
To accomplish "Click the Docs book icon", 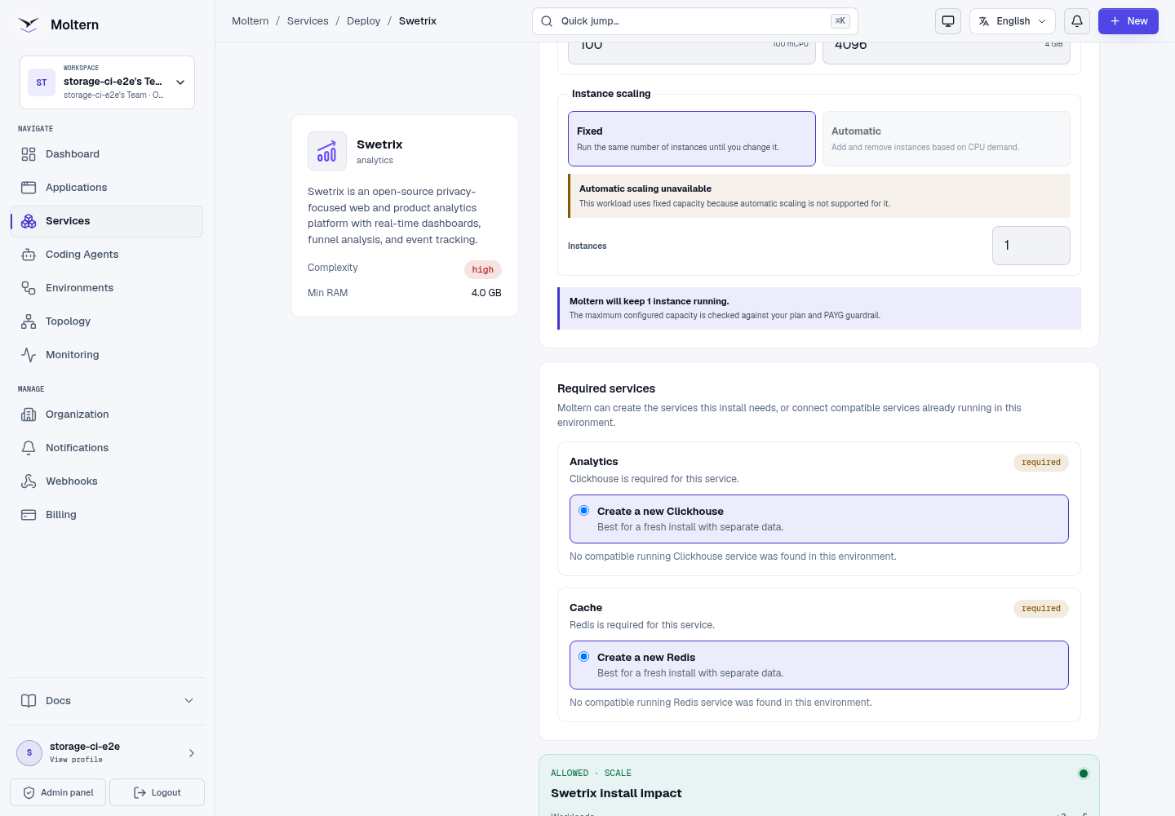I will (x=29, y=701).
